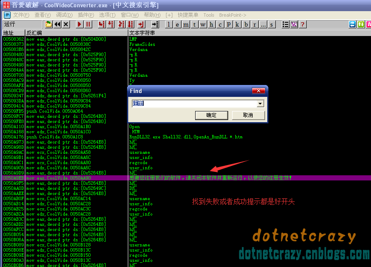This screenshot has width=371, height=267.
Task: Click the Open string entry
Action: point(135,127)
